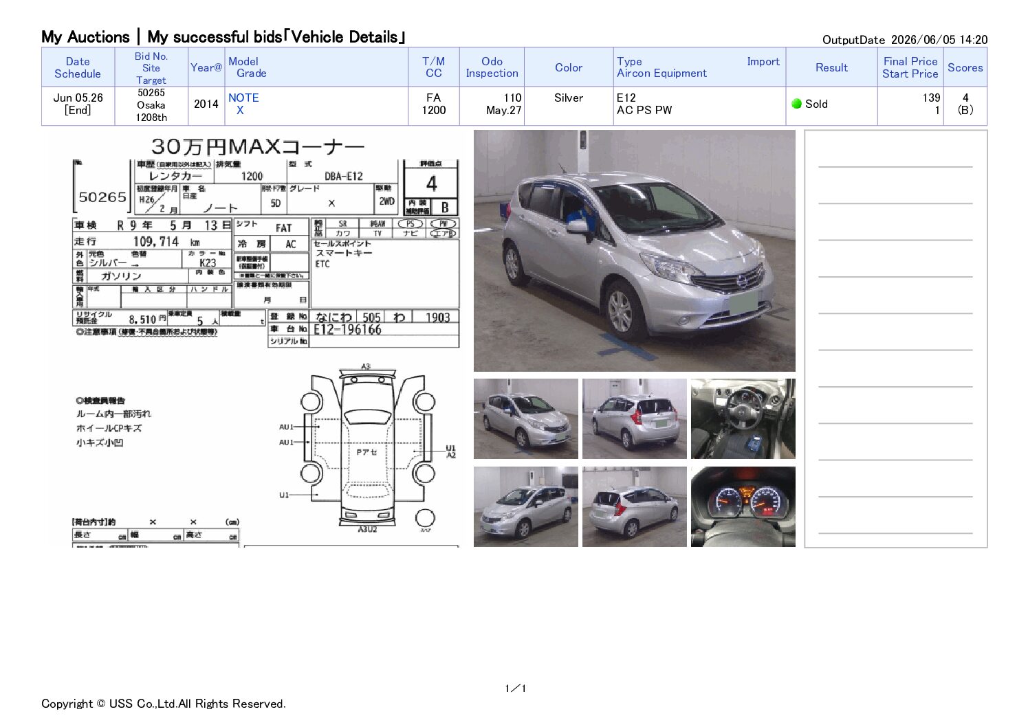The image size is (1028, 727).
Task: Select the 4 (B) score cell
Action: tap(965, 106)
